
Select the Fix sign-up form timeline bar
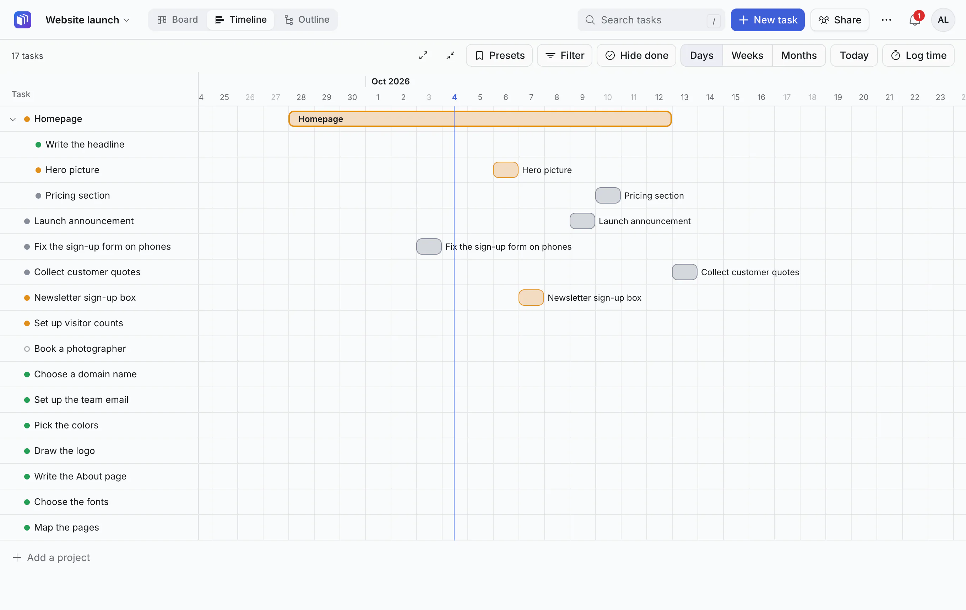pyautogui.click(x=429, y=247)
